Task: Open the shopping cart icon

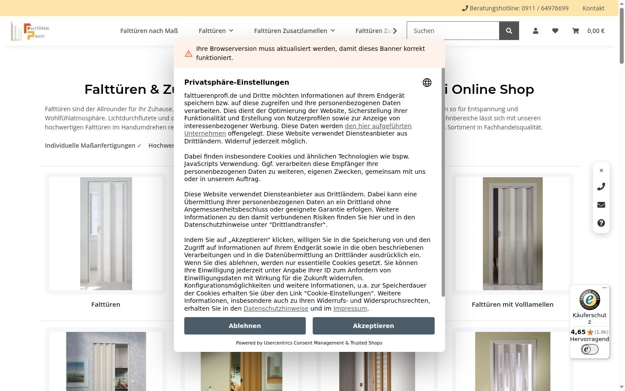Action: (576, 31)
